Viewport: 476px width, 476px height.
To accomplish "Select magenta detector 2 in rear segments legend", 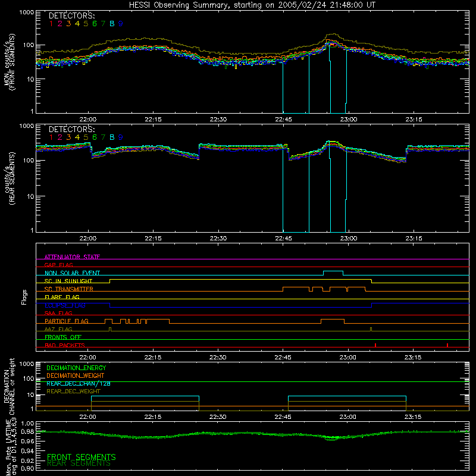I will coord(60,137).
